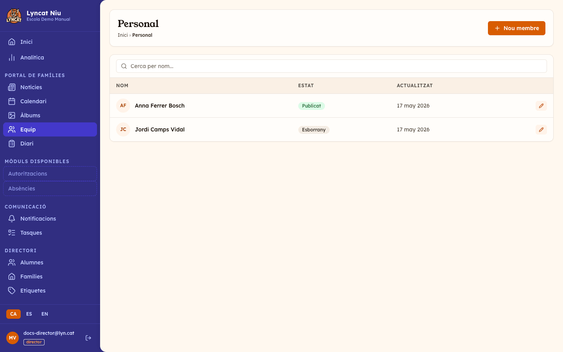
Task: Click the Notificacions bell icon
Action: click(x=12, y=219)
